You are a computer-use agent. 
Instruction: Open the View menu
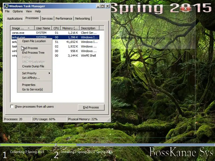coord(29,11)
